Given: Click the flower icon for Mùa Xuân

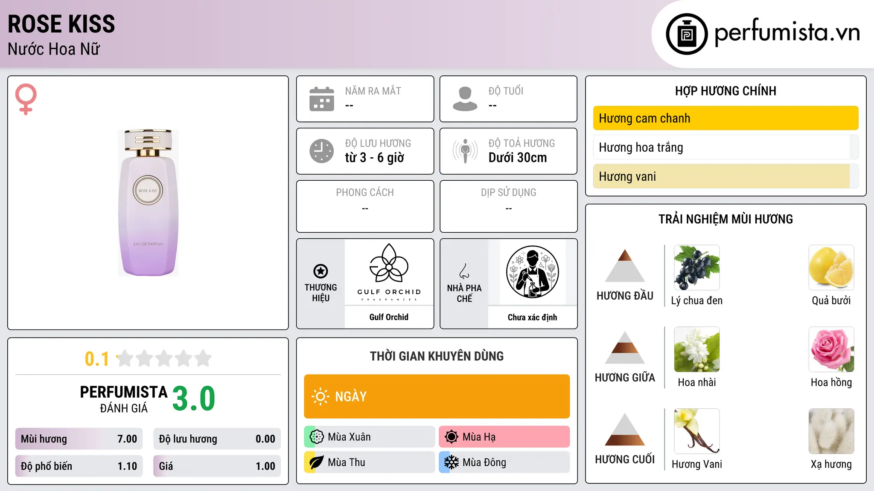Looking at the screenshot, I should point(317,437).
